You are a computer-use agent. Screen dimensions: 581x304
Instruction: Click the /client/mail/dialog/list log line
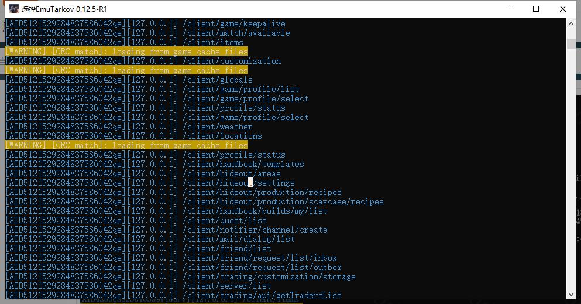coord(150,239)
